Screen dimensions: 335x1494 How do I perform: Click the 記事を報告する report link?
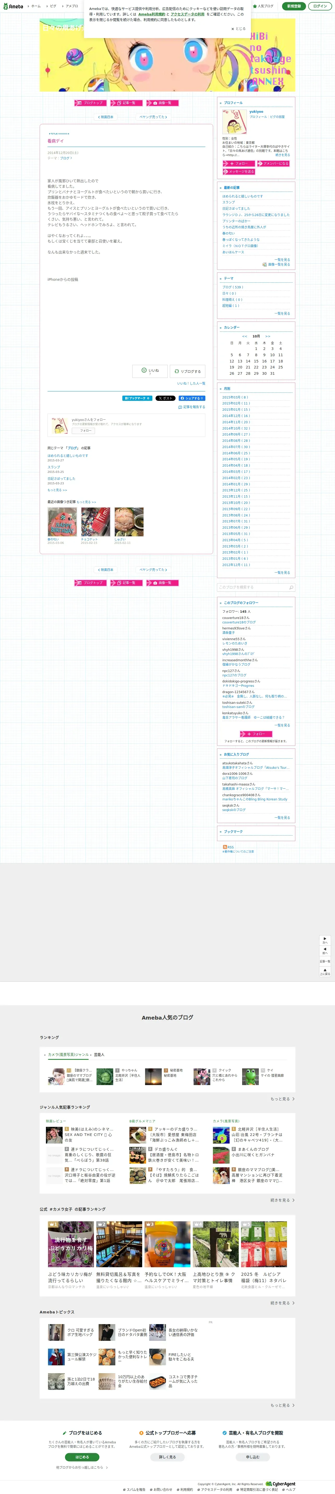192,407
